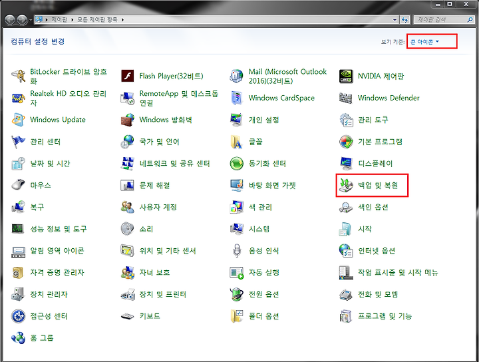Screen dimensions: 479x362
Task: Open the 색 관리 link
Action: click(x=260, y=207)
